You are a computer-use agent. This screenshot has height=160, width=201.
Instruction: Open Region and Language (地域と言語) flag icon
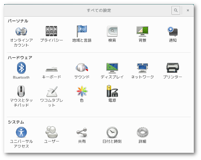pyautogui.click(x=82, y=31)
